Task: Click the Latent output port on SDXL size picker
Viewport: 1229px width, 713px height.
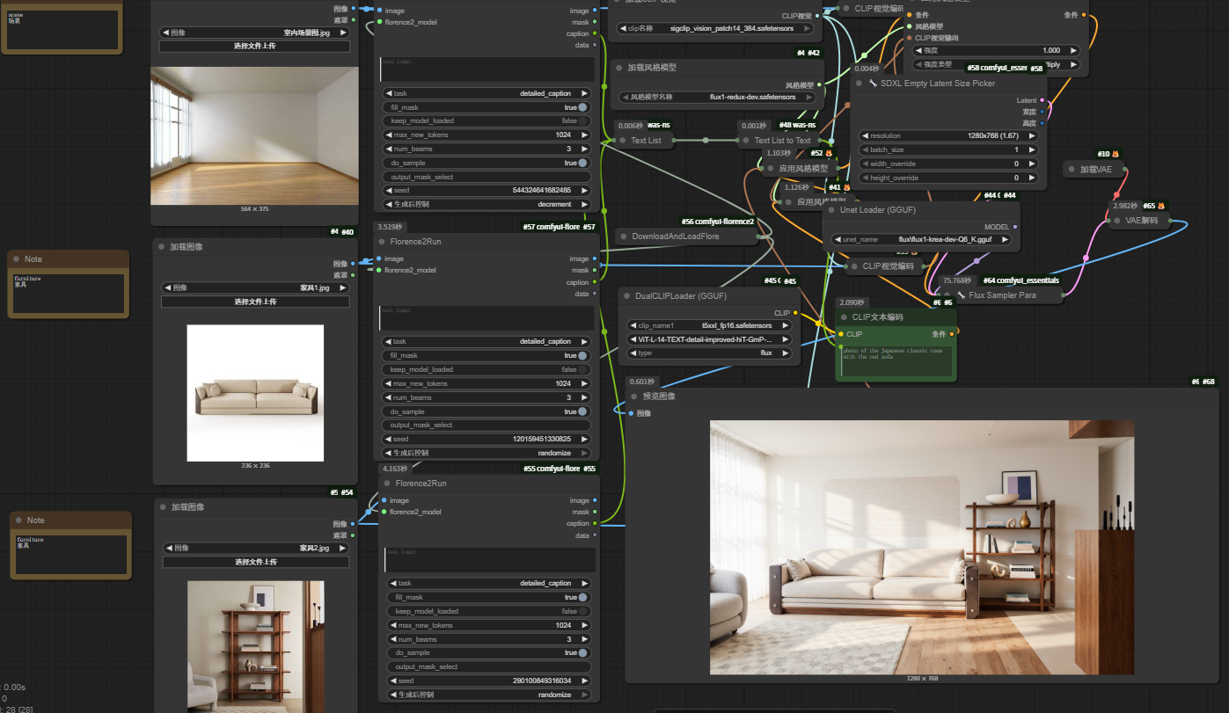Action: (1042, 100)
